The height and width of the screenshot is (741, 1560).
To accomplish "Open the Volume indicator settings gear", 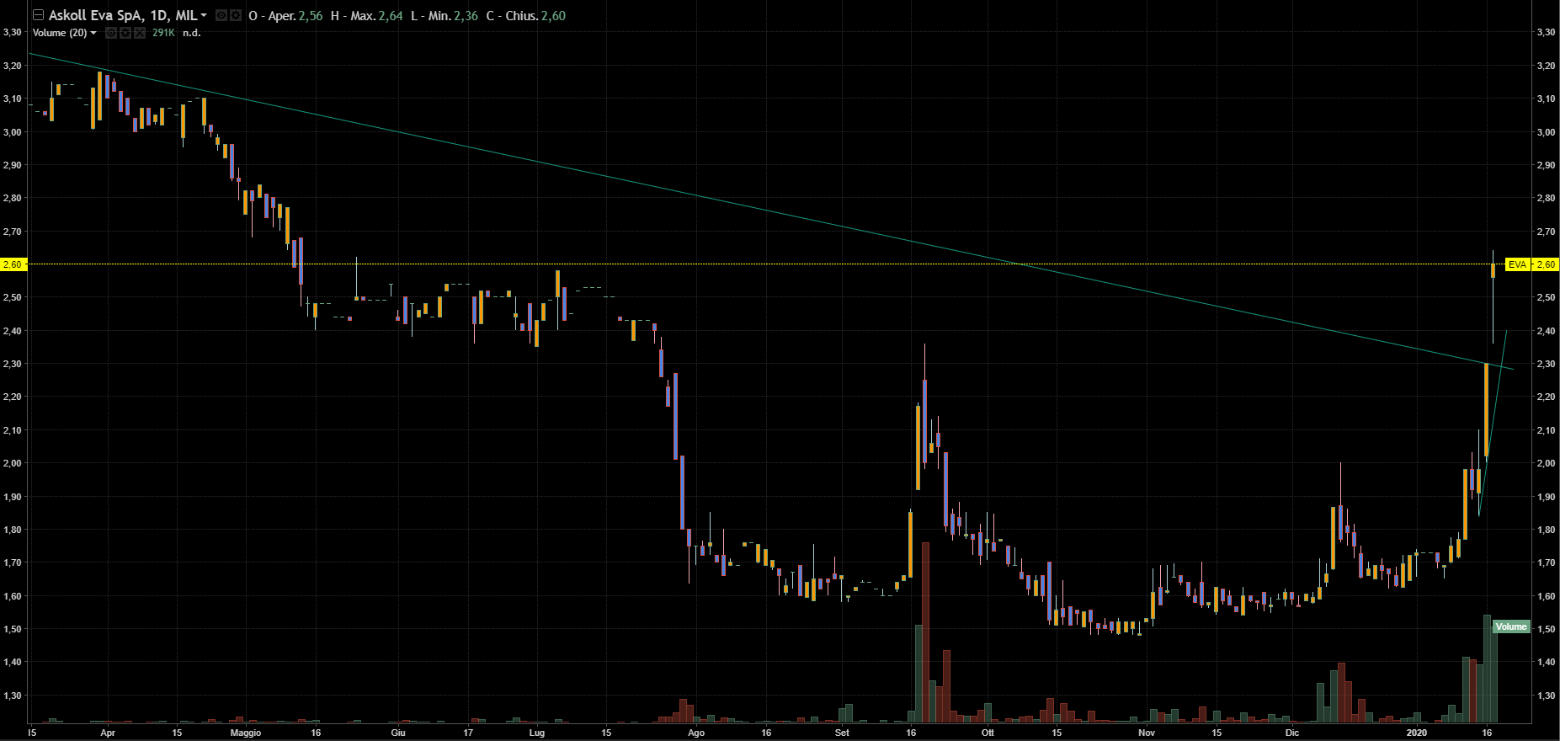I will pos(125,33).
